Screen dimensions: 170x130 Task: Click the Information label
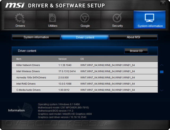(16, 110)
